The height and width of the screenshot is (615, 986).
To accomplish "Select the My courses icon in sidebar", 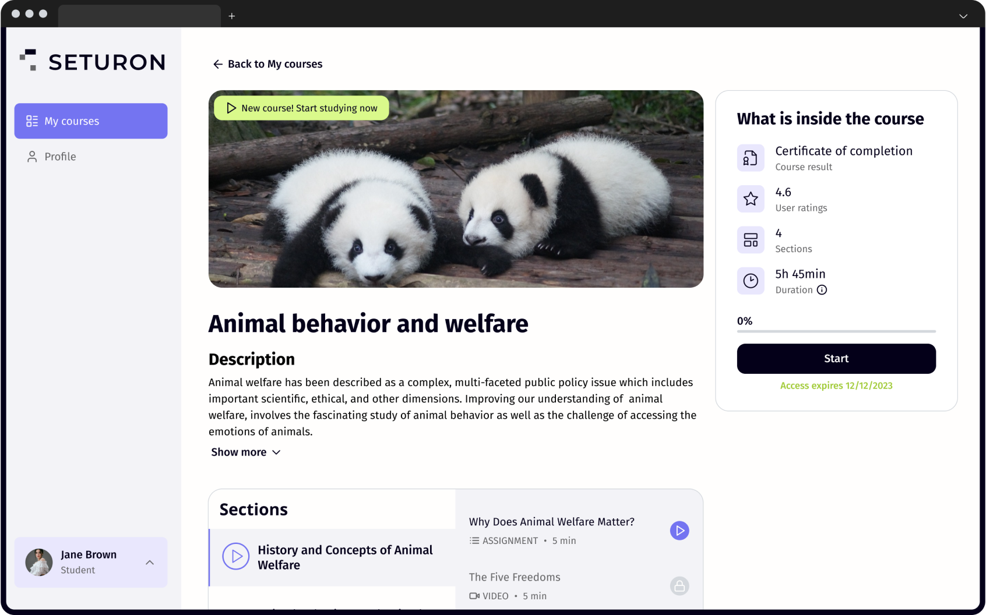I will point(31,121).
